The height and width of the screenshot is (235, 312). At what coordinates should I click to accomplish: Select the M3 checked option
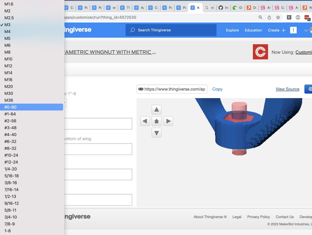point(7,25)
